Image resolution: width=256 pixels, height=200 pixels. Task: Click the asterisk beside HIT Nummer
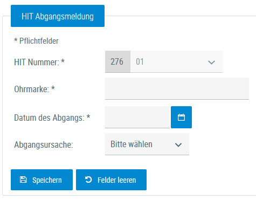(63, 61)
